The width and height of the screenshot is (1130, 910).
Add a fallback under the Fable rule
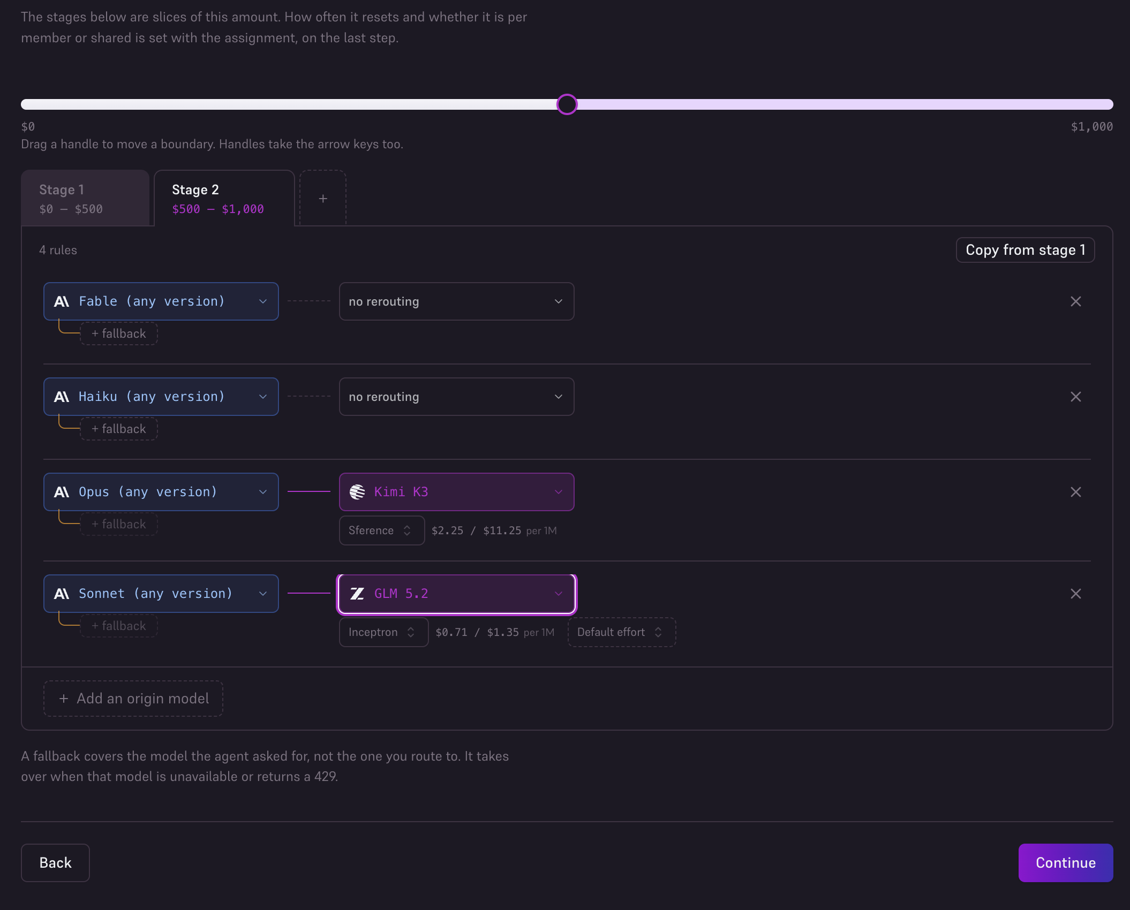[119, 333]
